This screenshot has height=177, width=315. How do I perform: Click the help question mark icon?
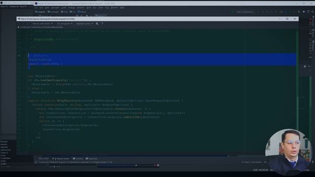[102, 24]
